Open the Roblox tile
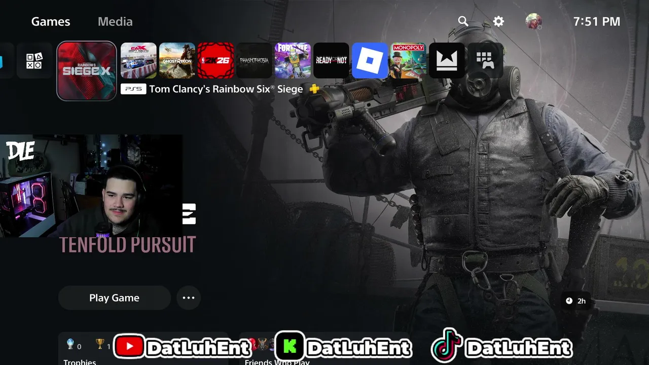Viewport: 649px width, 365px height. pos(370,60)
